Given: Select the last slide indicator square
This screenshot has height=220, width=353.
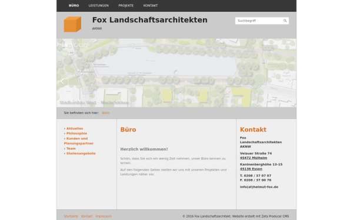Looking at the screenshot, I should coord(85,45).
